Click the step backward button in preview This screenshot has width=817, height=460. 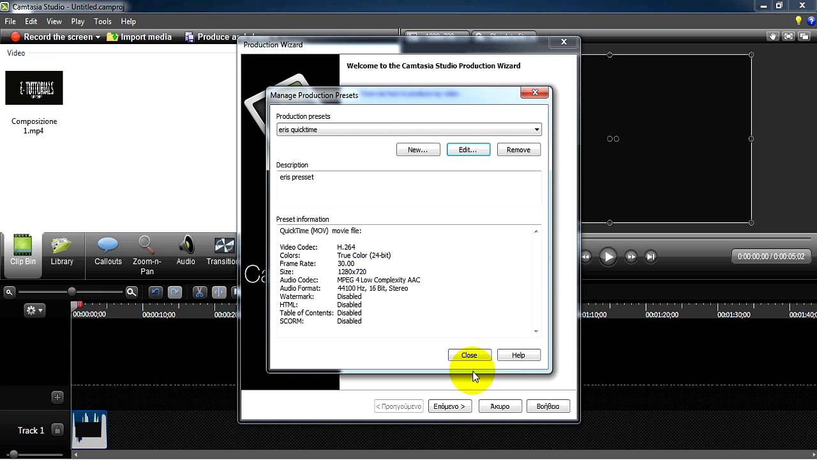point(585,257)
